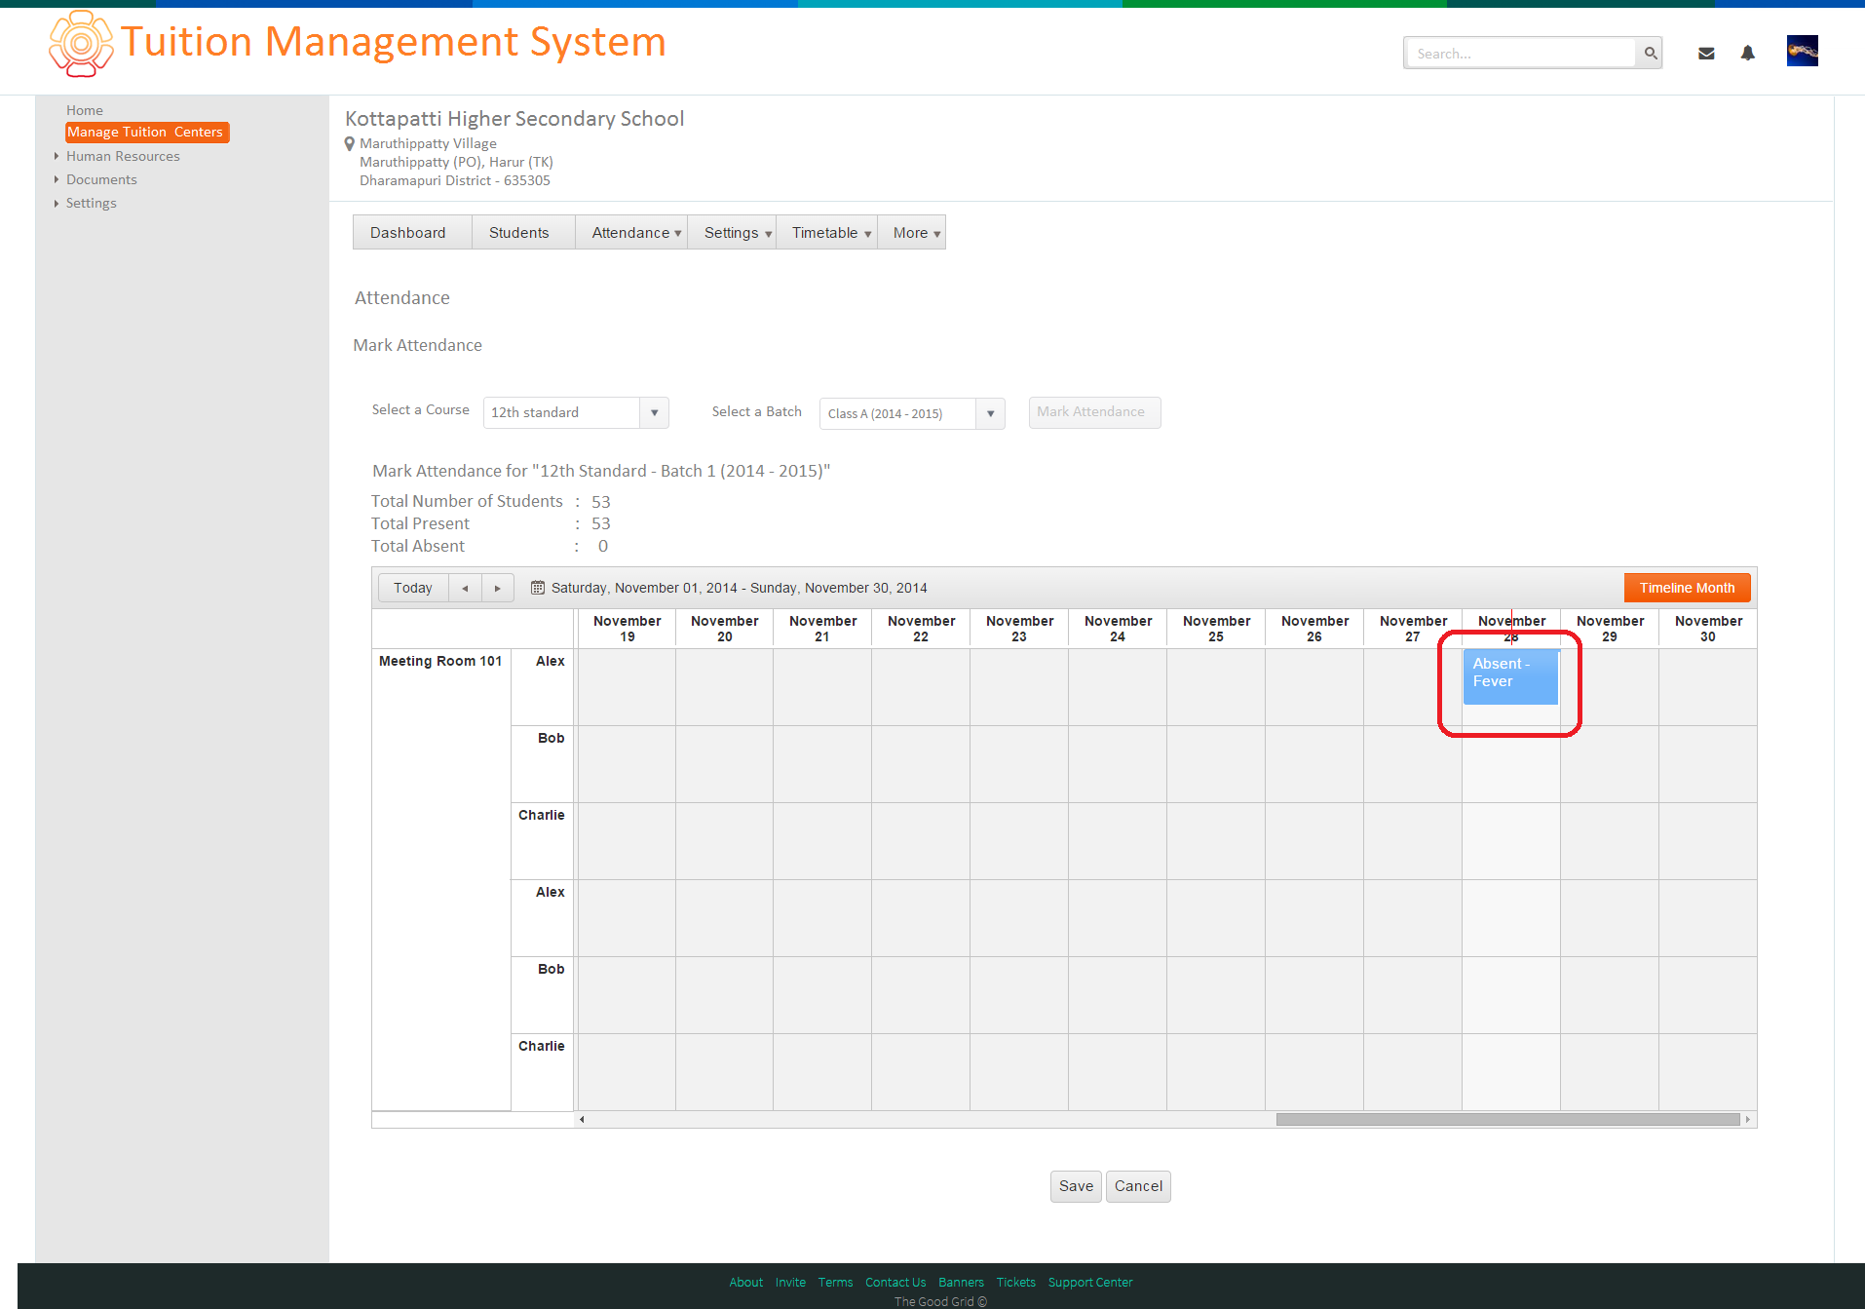The image size is (1865, 1309).
Task: Open the Dashboard tab
Action: (412, 232)
